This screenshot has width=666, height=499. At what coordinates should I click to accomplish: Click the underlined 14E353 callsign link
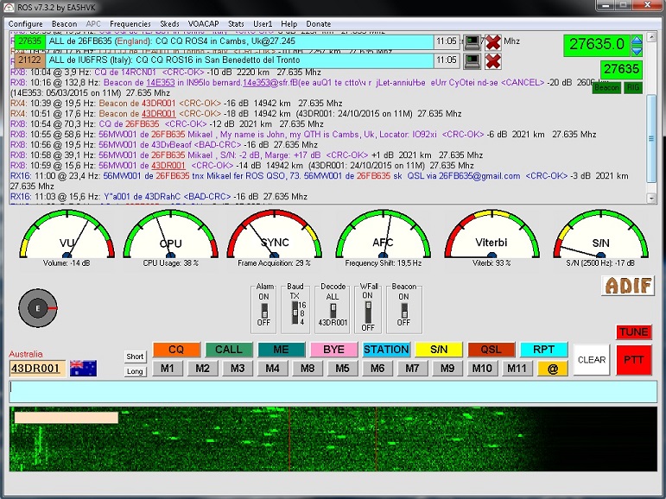point(160,82)
